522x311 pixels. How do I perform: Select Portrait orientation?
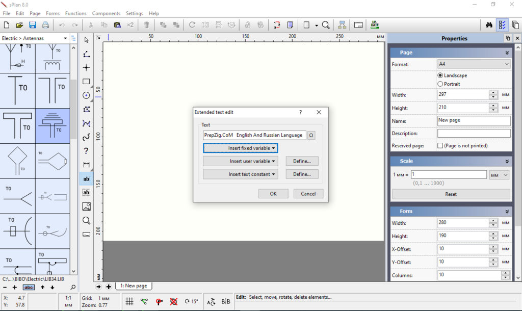click(440, 84)
